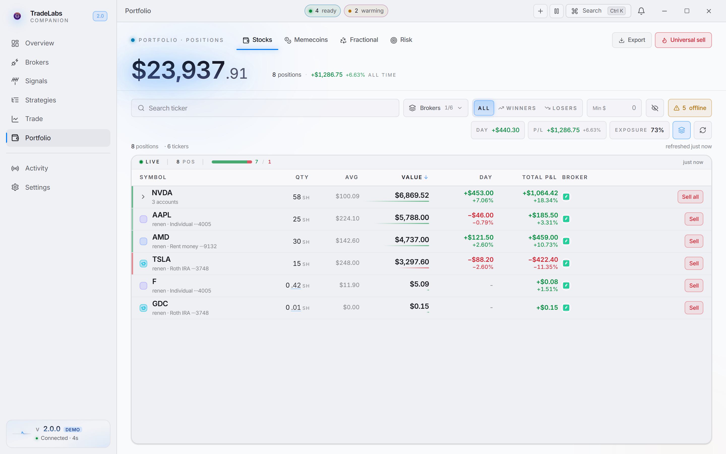The image size is (726, 454).
Task: Click the refresh positions icon
Action: 703,130
